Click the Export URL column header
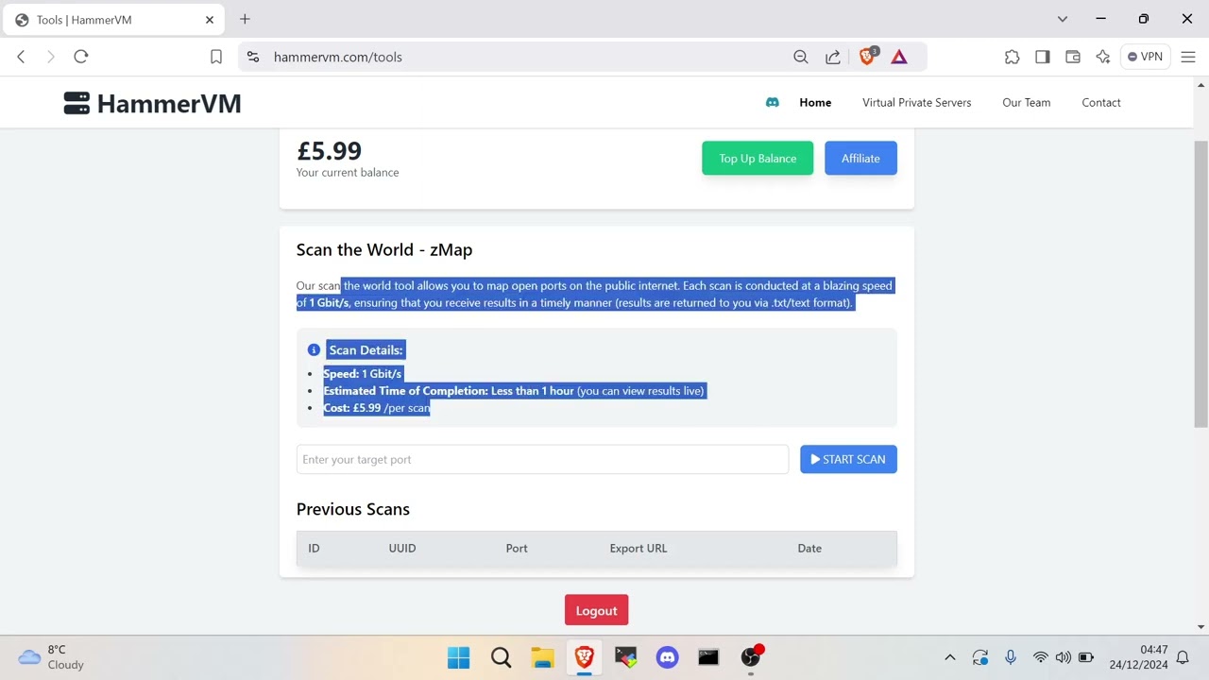The height and width of the screenshot is (680, 1209). [639, 548]
